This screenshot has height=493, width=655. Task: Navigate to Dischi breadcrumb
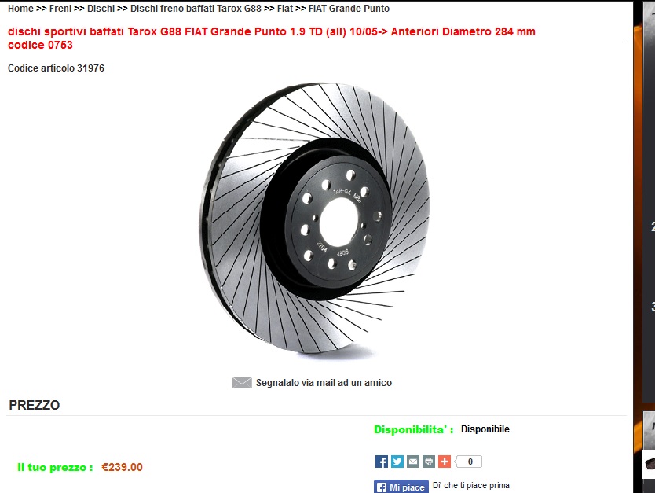point(101,9)
